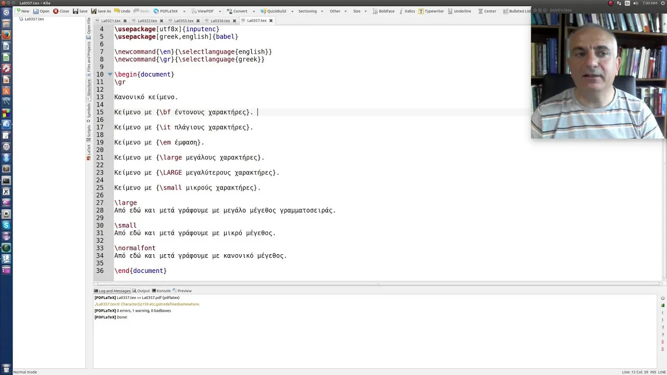Open the Scripts side panel
Viewport: 667px width, 375px height.
pos(89,133)
